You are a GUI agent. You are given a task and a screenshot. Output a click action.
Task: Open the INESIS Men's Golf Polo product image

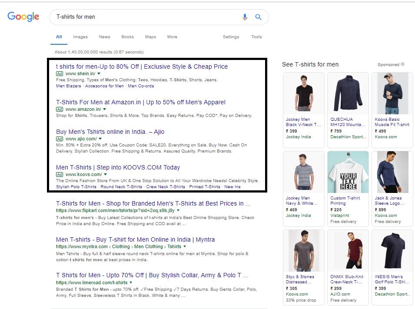pyautogui.click(x=392, y=251)
